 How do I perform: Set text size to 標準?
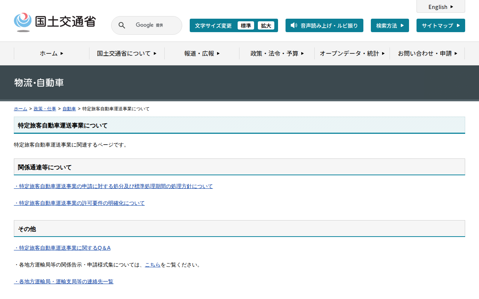pos(246,25)
